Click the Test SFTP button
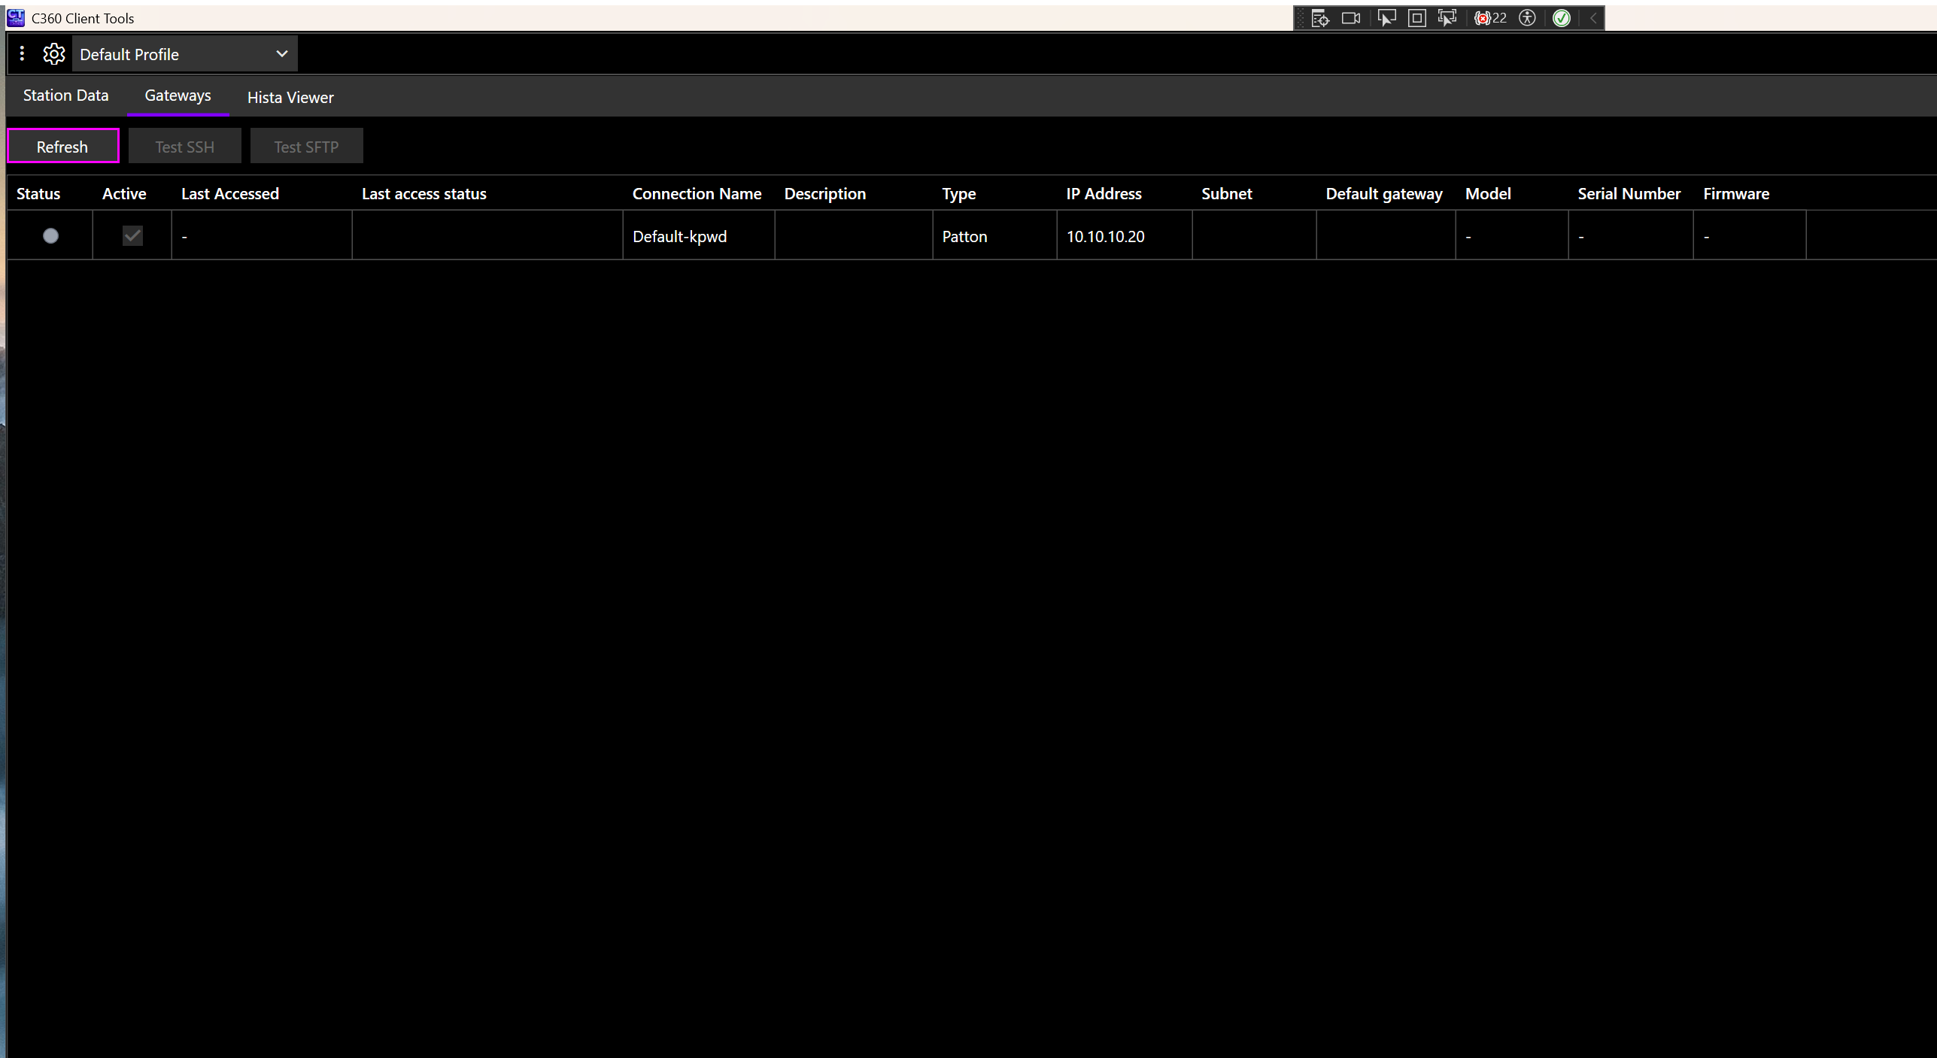 click(x=307, y=146)
